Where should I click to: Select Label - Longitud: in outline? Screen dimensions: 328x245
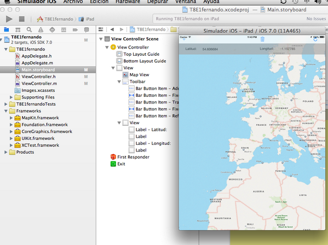[x=153, y=143]
